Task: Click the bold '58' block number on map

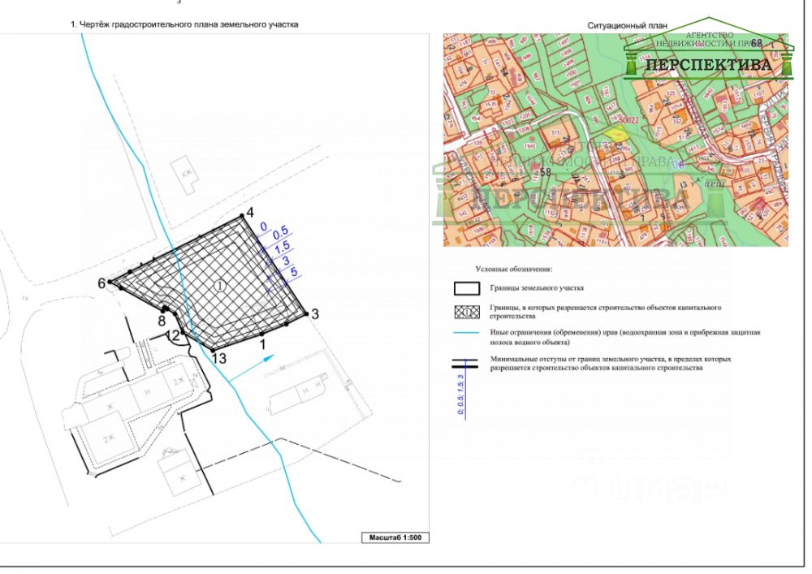Action: click(546, 172)
